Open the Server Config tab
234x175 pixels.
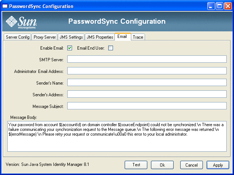coord(18,37)
